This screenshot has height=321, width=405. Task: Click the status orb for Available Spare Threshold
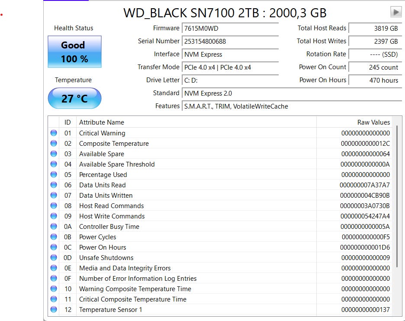pos(54,164)
